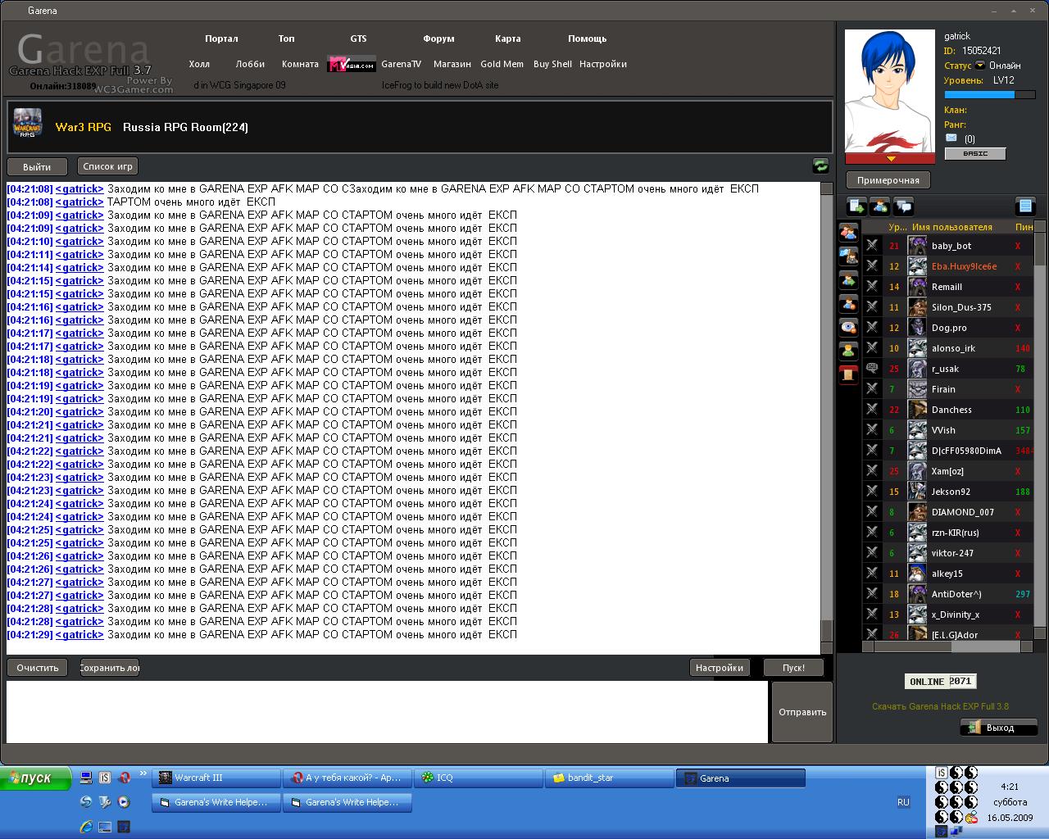1049x839 pixels.
Task: Click the user list vertical scrollbar
Action: 1039,430
